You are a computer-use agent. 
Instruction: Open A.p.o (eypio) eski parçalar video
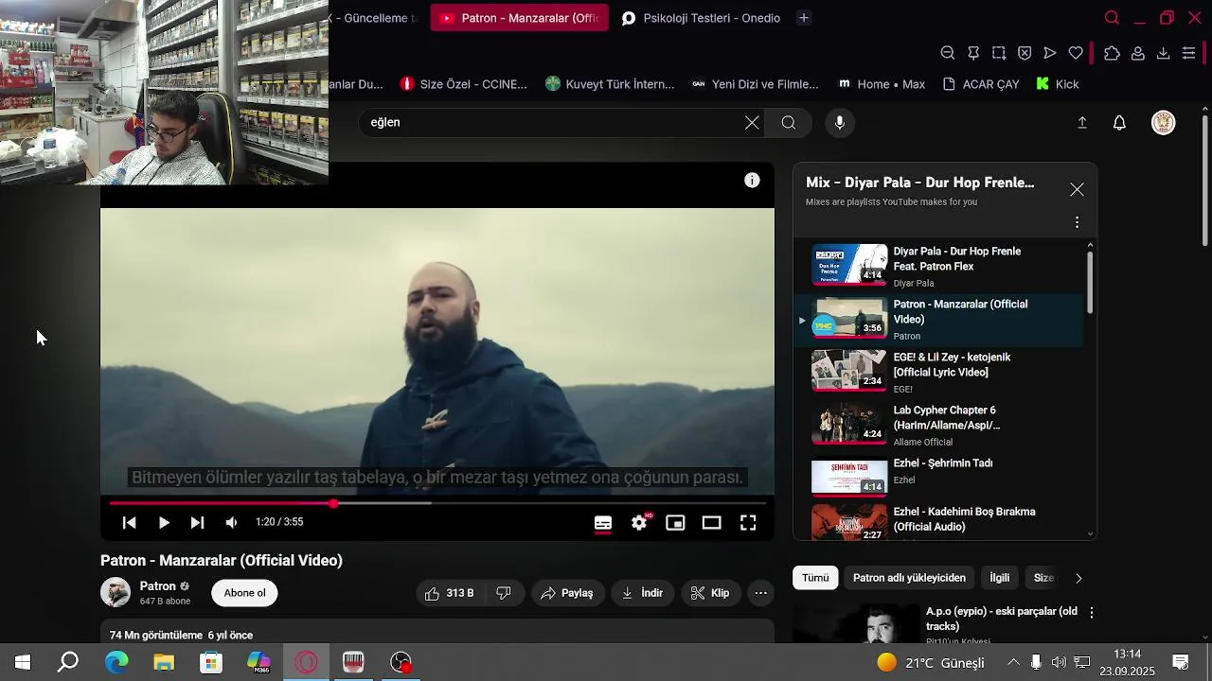click(1002, 619)
